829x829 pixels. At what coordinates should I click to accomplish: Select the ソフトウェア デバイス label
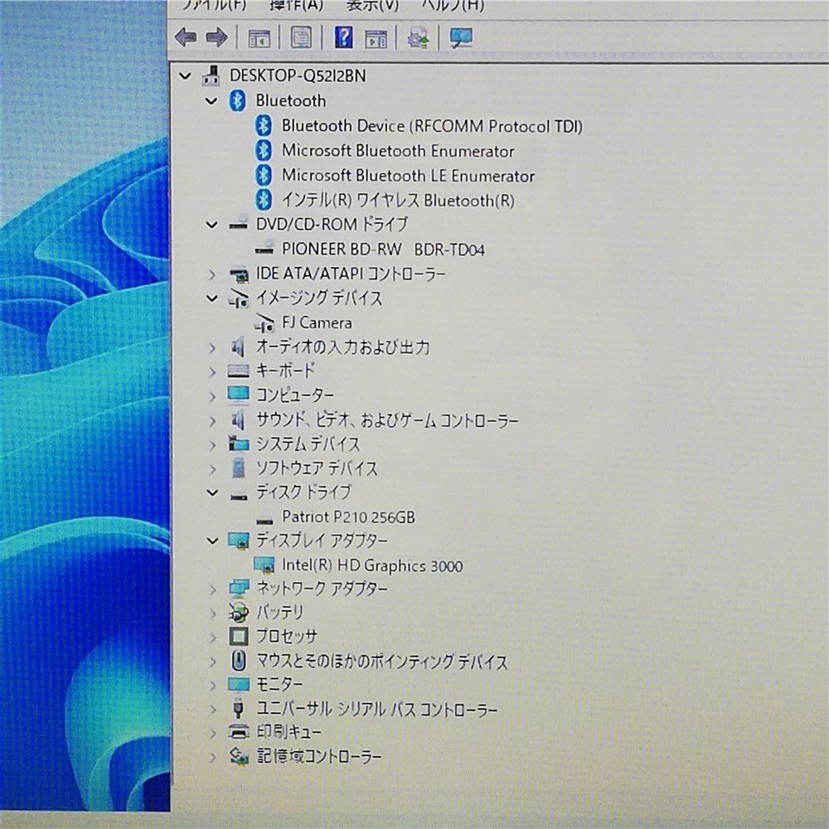(x=318, y=468)
